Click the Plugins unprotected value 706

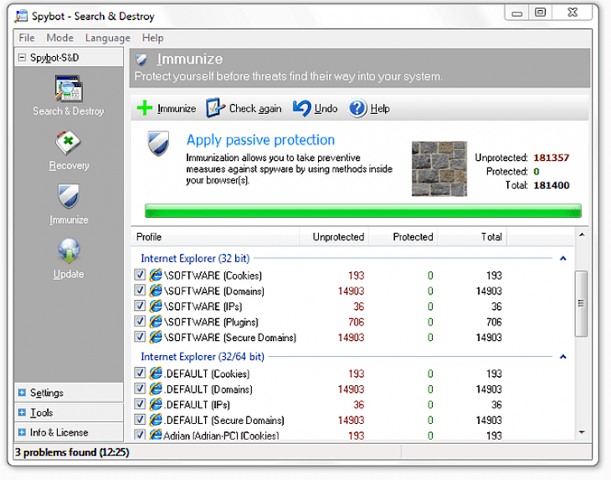(357, 322)
